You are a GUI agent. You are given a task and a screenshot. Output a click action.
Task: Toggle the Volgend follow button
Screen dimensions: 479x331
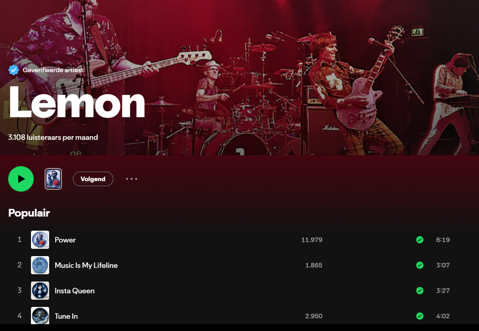(x=93, y=179)
